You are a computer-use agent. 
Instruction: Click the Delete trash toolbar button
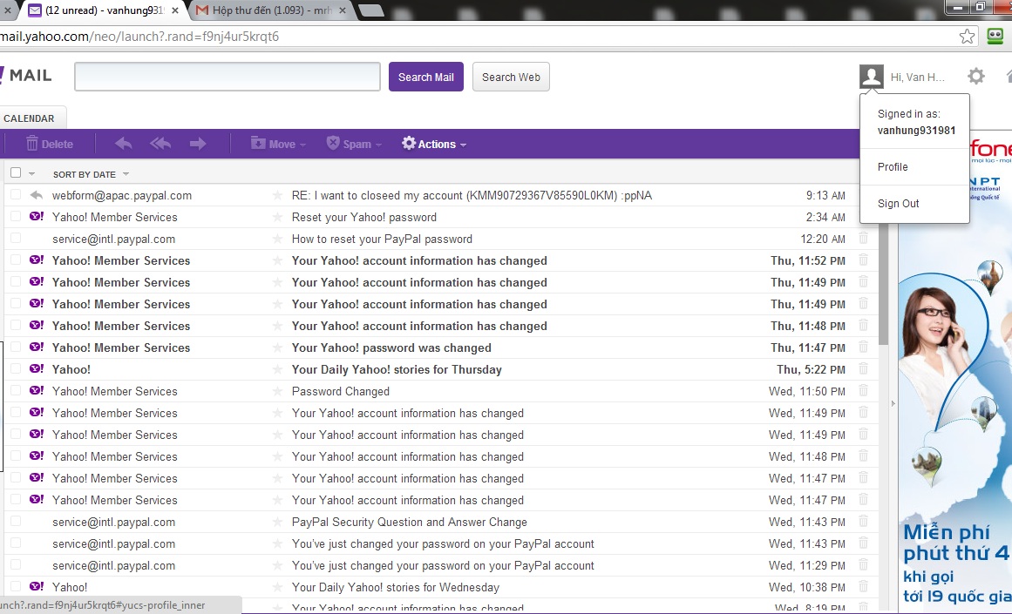click(x=50, y=144)
